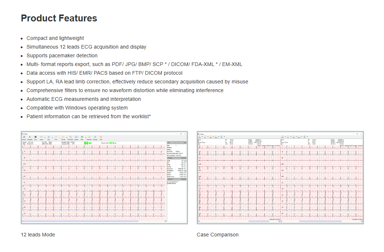
Task: Click the "Compact and lightweight" bullet
Action: tap(55, 38)
